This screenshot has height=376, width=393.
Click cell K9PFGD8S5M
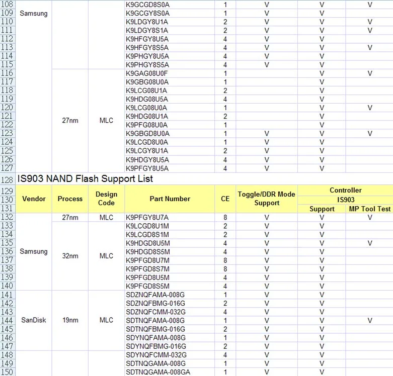tap(170, 286)
